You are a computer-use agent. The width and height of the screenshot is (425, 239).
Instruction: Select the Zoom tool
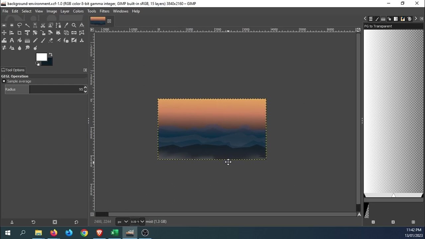tap(74, 25)
